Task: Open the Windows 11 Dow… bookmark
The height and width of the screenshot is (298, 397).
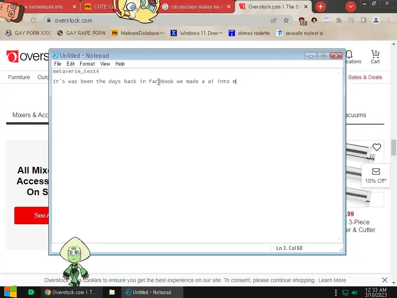Action: tap(197, 33)
